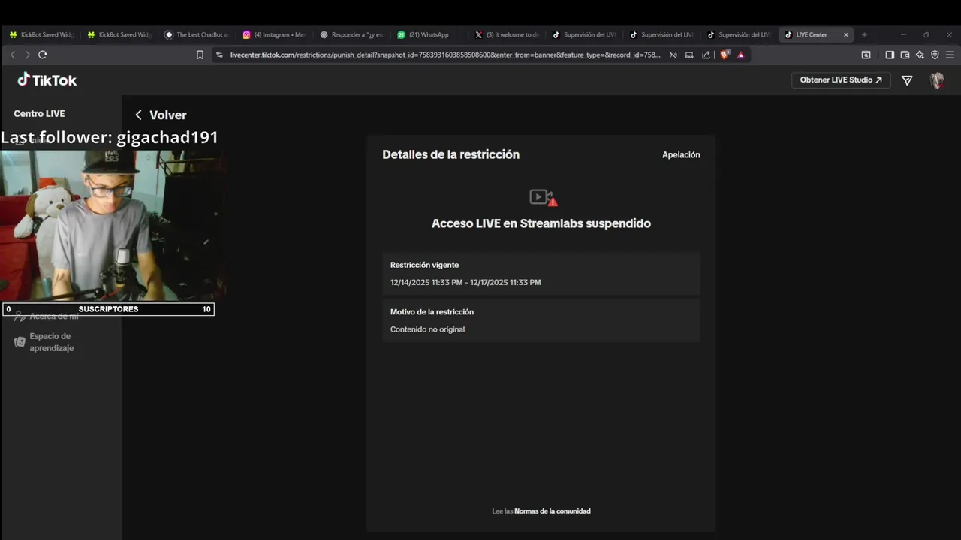The image size is (961, 540).
Task: Open Espacio de aprendizaje in sidebar
Action: 51,342
